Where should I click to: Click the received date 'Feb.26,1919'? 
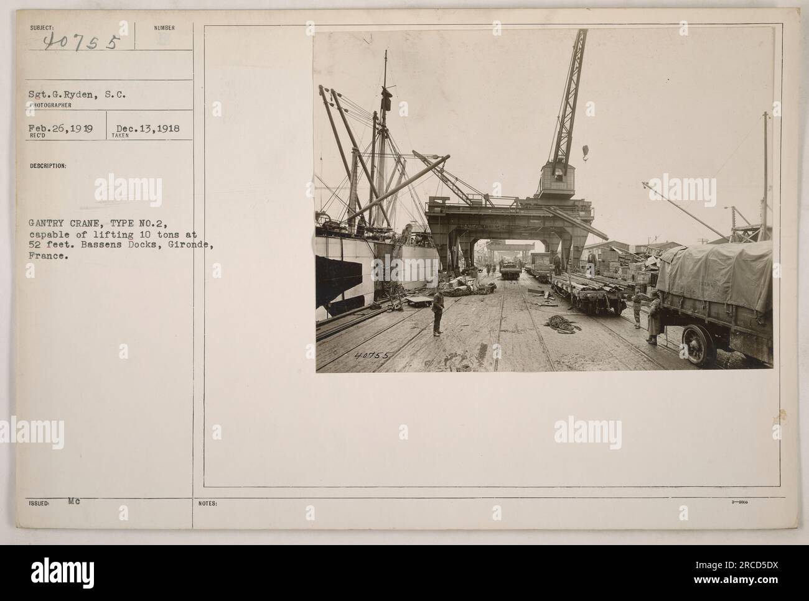[x=61, y=129]
